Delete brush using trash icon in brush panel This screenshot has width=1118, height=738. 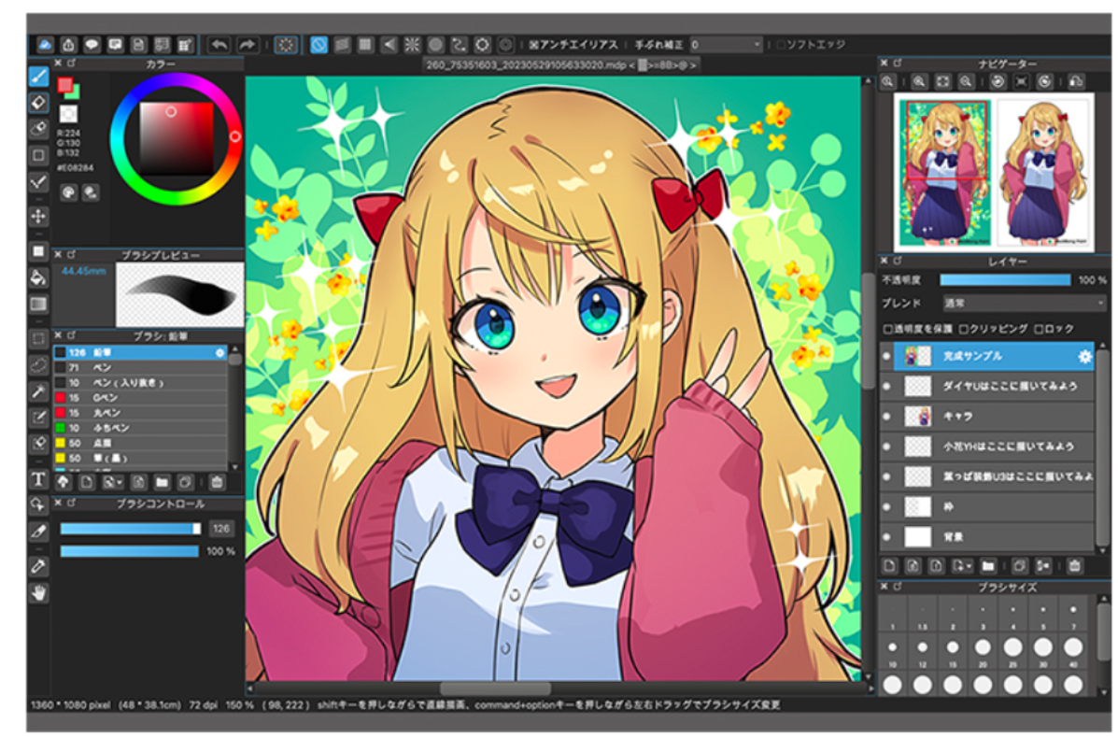217,482
